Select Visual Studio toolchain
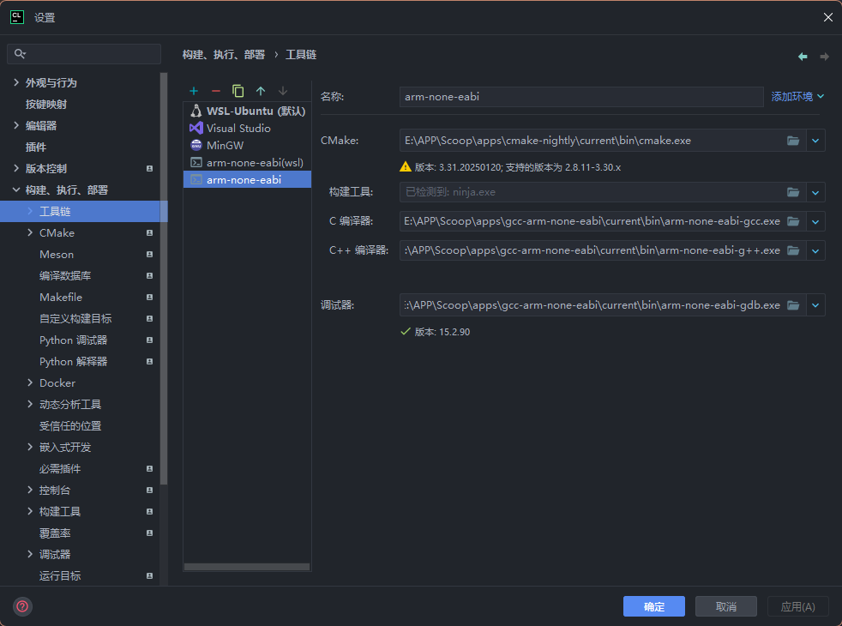The image size is (842, 626). (x=247, y=129)
